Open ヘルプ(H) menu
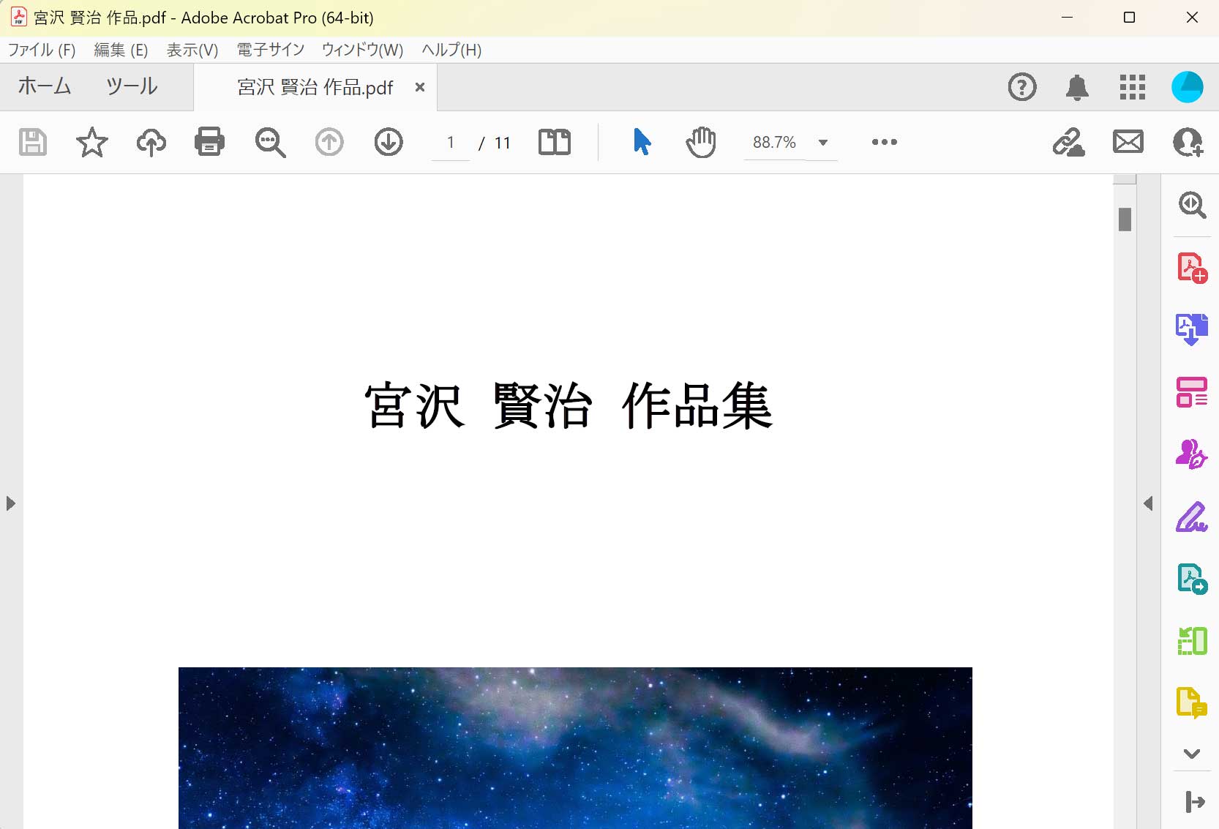This screenshot has width=1219, height=829. point(451,50)
